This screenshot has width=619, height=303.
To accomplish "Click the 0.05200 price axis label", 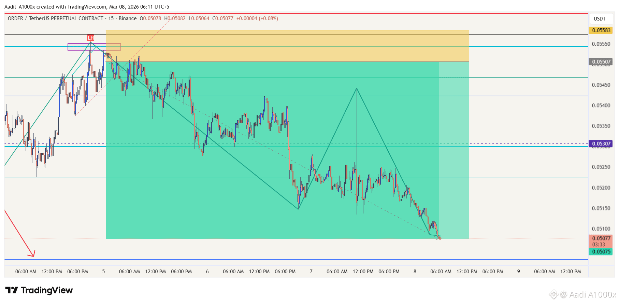I will pyautogui.click(x=601, y=188).
